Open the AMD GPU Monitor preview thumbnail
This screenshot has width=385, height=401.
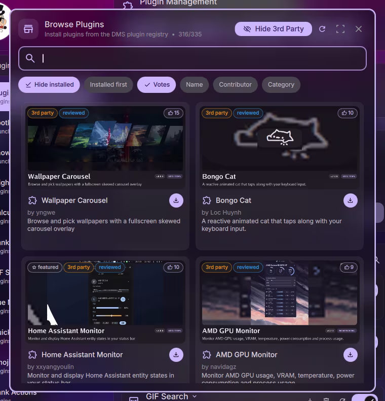point(280,302)
